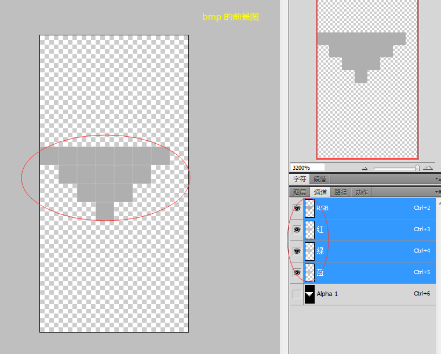Open the 路径 tab

pos(341,192)
